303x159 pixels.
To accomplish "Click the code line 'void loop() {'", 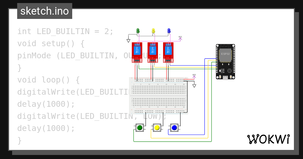I will [x=48, y=80].
